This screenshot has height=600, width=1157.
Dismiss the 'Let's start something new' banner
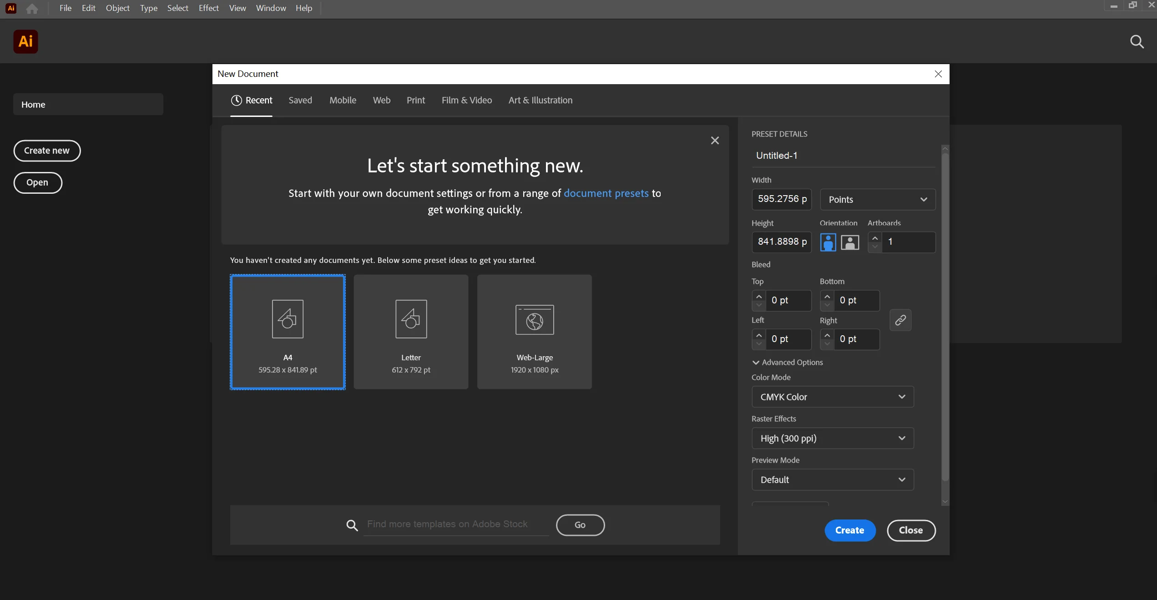(x=714, y=141)
